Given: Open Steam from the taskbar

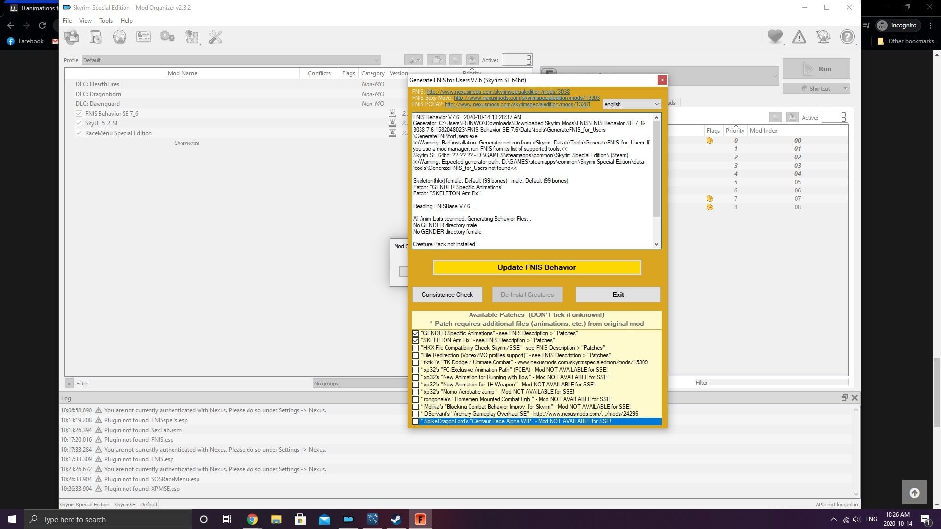Looking at the screenshot, I should 396,519.
